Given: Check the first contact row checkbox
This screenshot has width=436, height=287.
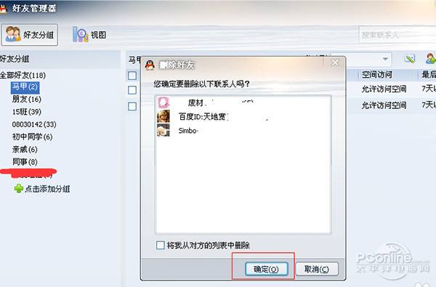Looking at the screenshot, I should (132, 90).
